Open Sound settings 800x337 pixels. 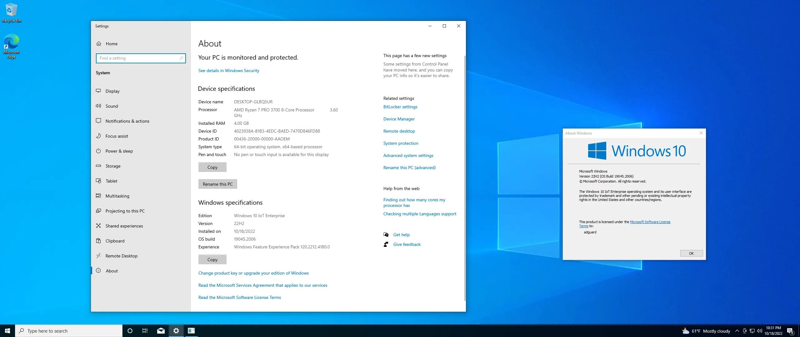click(x=111, y=106)
